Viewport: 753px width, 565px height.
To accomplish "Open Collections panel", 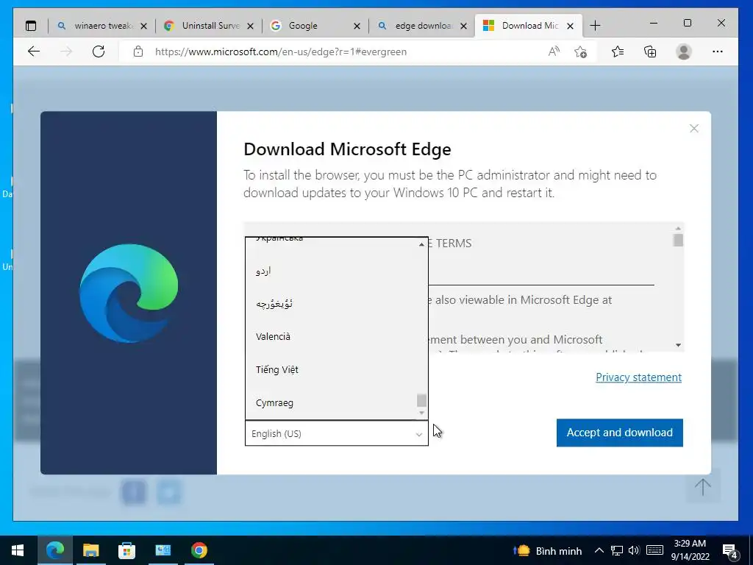I will coord(650,51).
